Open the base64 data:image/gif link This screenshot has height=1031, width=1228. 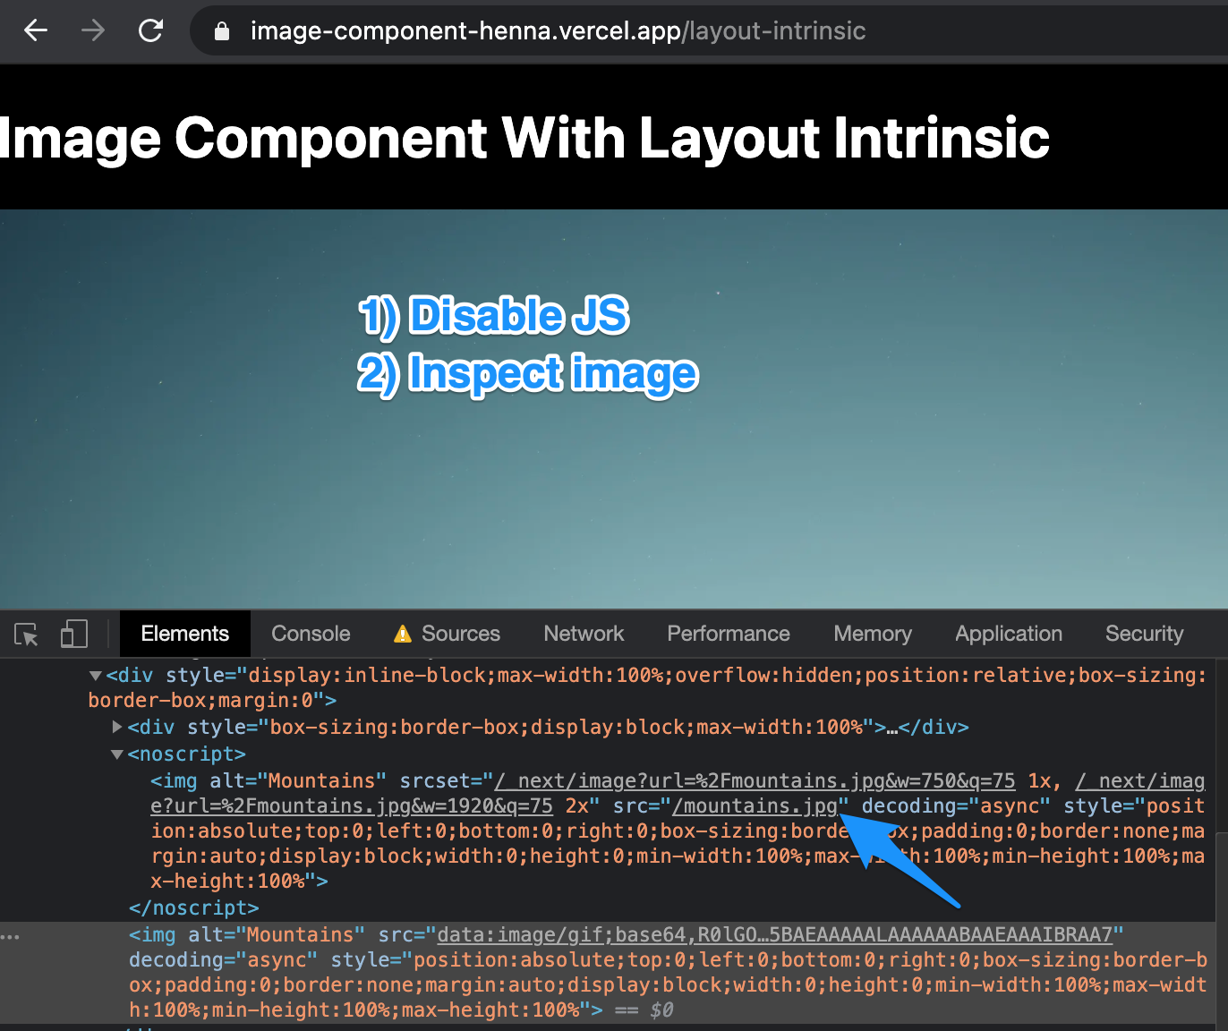coord(775,934)
